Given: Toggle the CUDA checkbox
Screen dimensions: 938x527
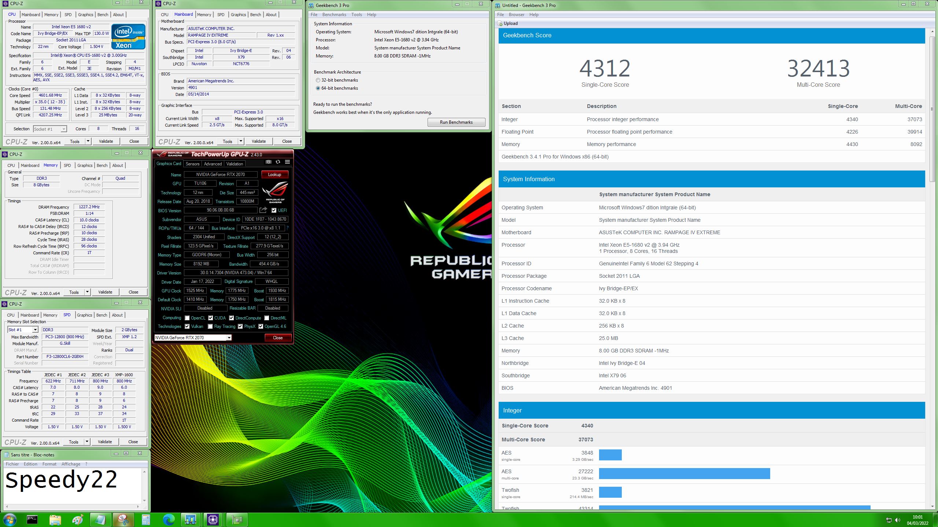Looking at the screenshot, I should click(210, 318).
